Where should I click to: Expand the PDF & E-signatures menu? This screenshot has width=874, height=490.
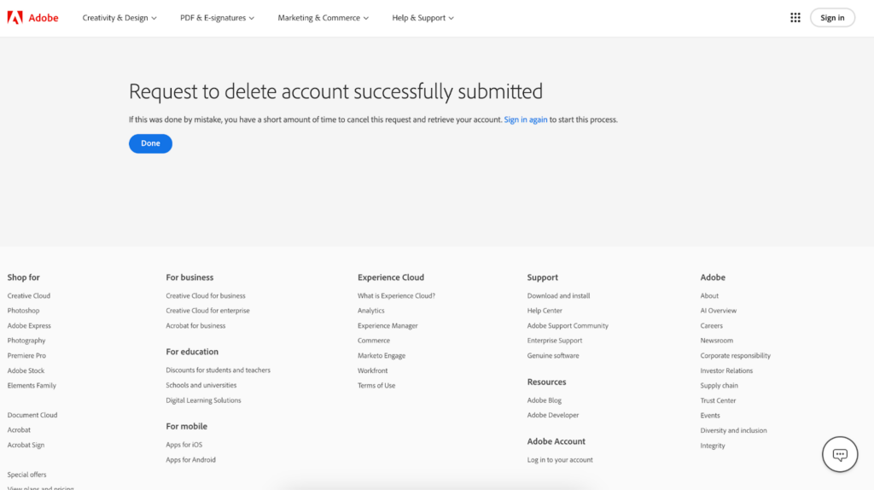pyautogui.click(x=217, y=18)
